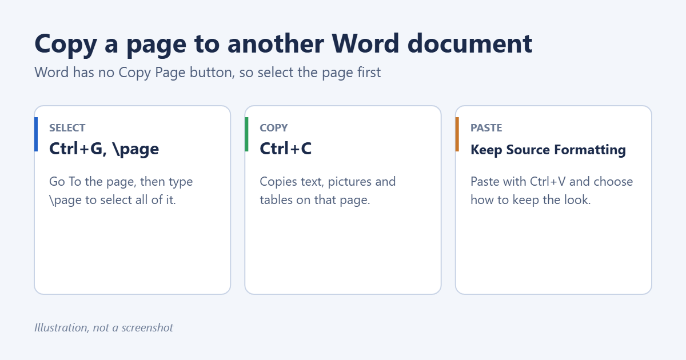Viewport: 686px width, 360px height.
Task: Click the text "Go To the page, then type"
Action: tap(121, 182)
